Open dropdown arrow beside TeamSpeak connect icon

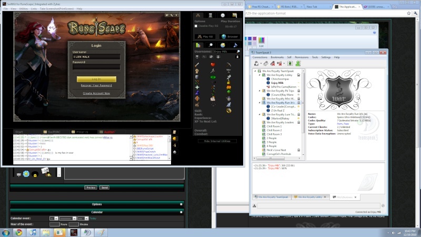(260, 64)
